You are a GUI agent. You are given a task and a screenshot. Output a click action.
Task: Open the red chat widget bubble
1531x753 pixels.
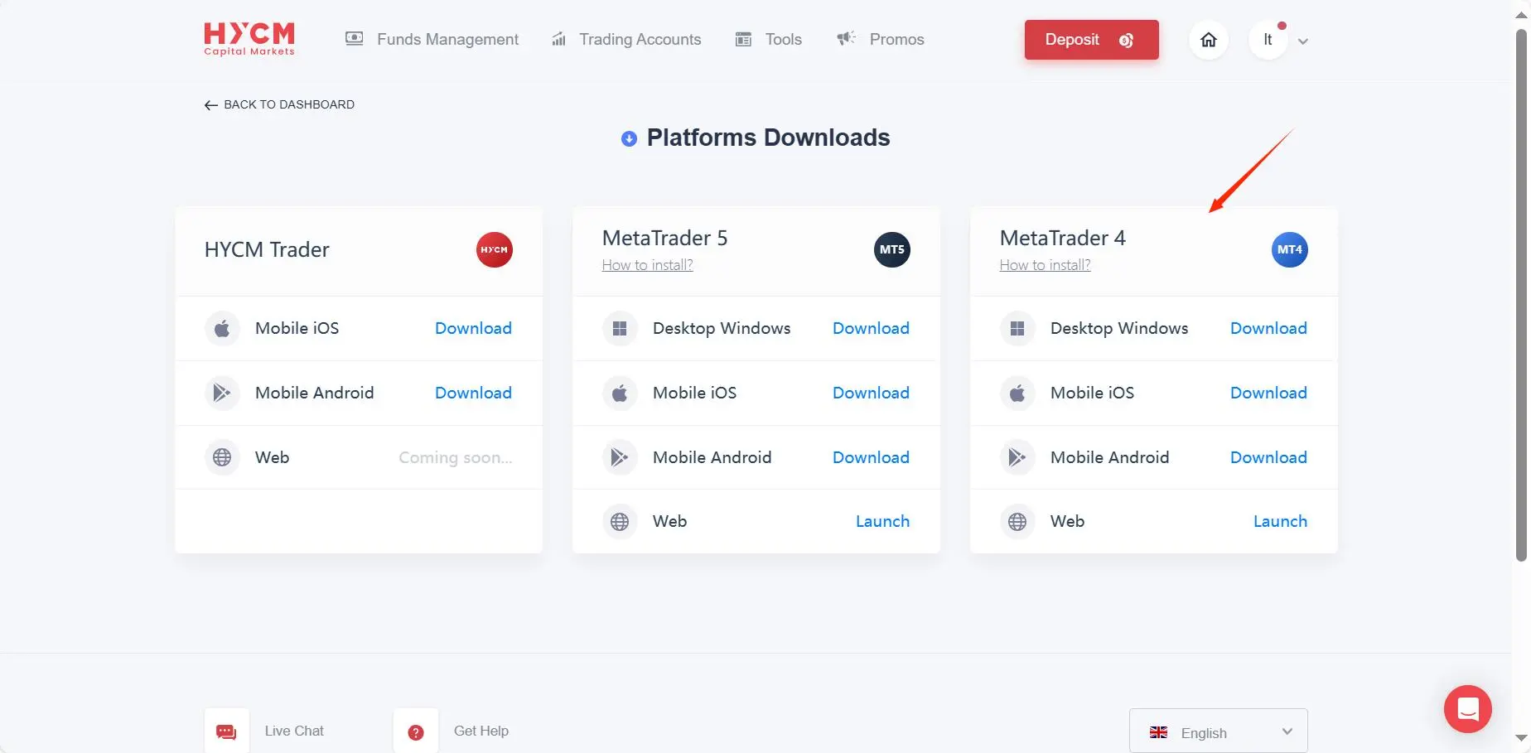(x=1468, y=709)
